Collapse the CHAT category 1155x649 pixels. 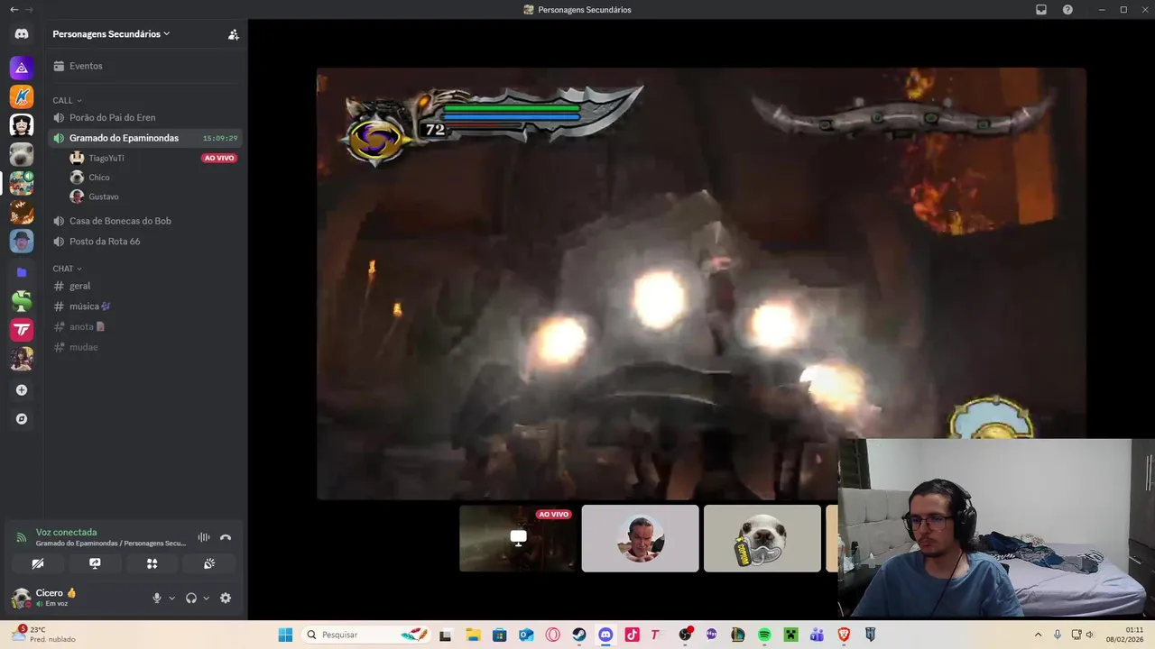click(68, 269)
